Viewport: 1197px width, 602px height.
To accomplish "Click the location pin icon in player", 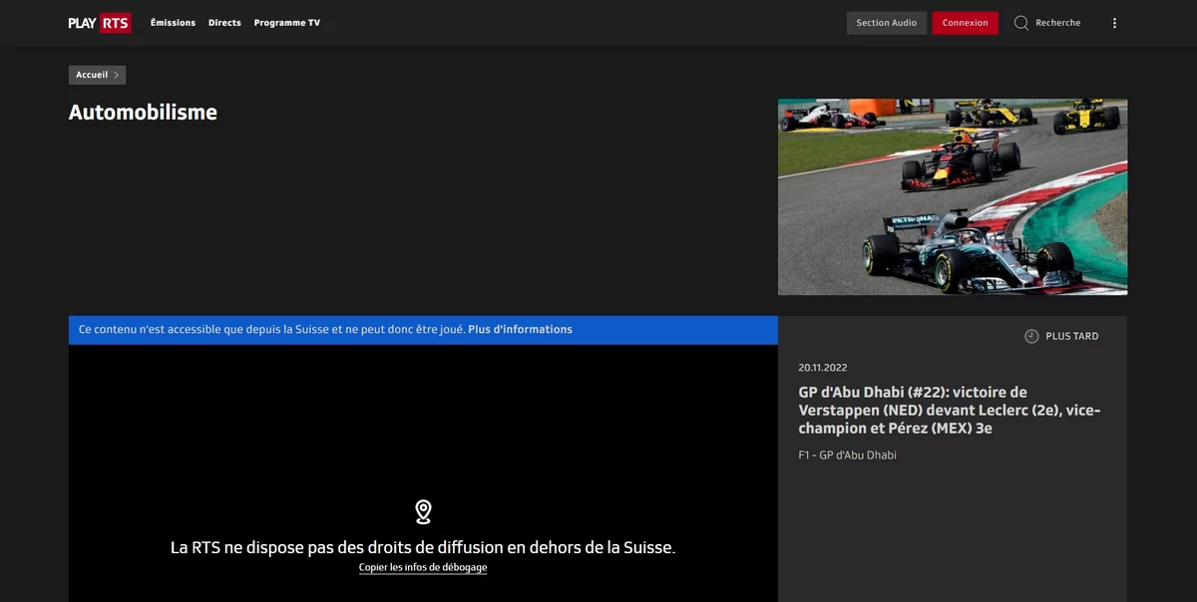I will 423,512.
